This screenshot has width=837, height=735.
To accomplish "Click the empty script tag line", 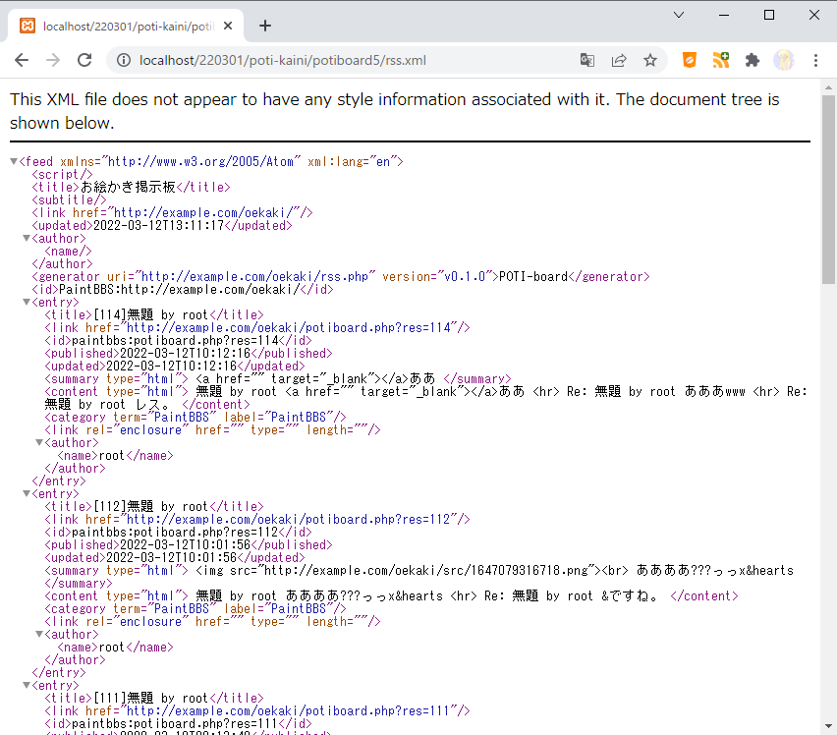I will [62, 174].
